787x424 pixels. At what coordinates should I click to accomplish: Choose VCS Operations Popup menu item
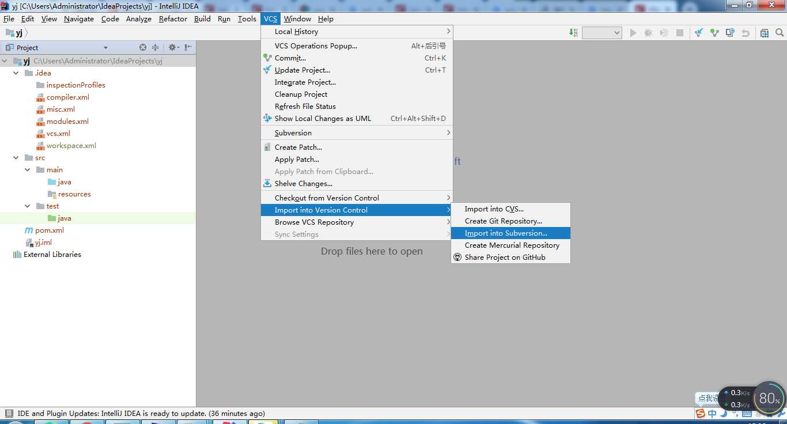click(357, 46)
